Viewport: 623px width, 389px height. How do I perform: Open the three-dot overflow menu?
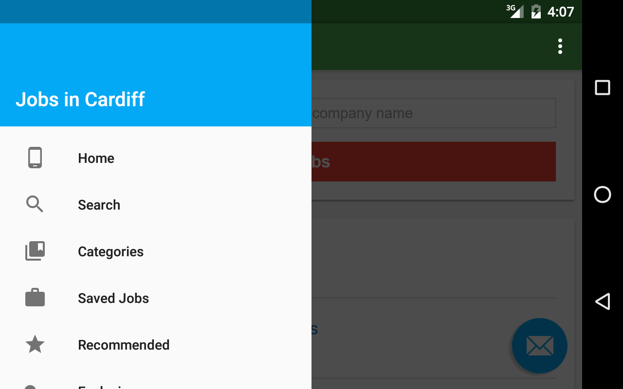[x=560, y=46]
